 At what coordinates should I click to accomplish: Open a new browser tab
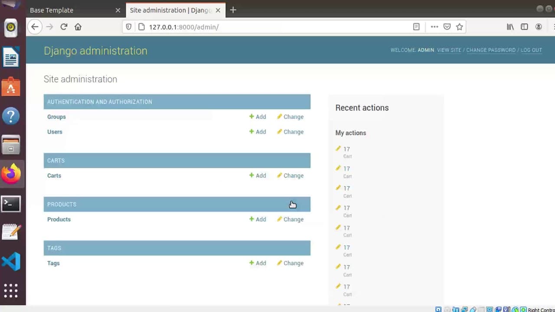coord(233,10)
